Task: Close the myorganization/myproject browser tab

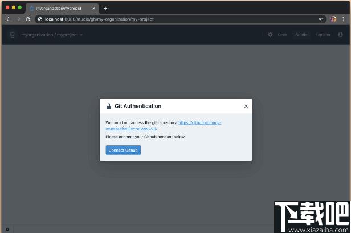Action: click(x=94, y=9)
